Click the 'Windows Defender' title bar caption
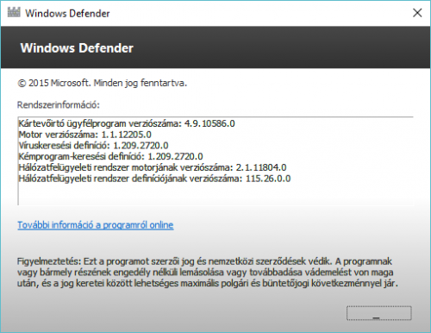Viewport: 431px width, 333px height. 67,13
